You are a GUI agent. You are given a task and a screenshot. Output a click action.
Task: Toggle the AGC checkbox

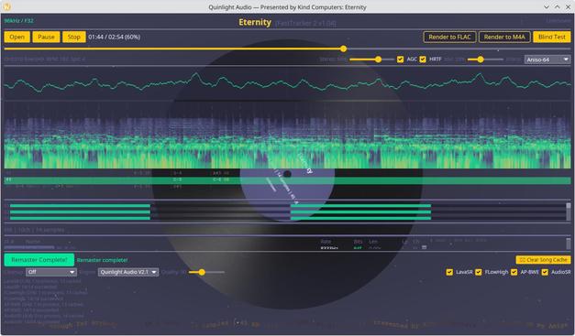click(x=400, y=60)
